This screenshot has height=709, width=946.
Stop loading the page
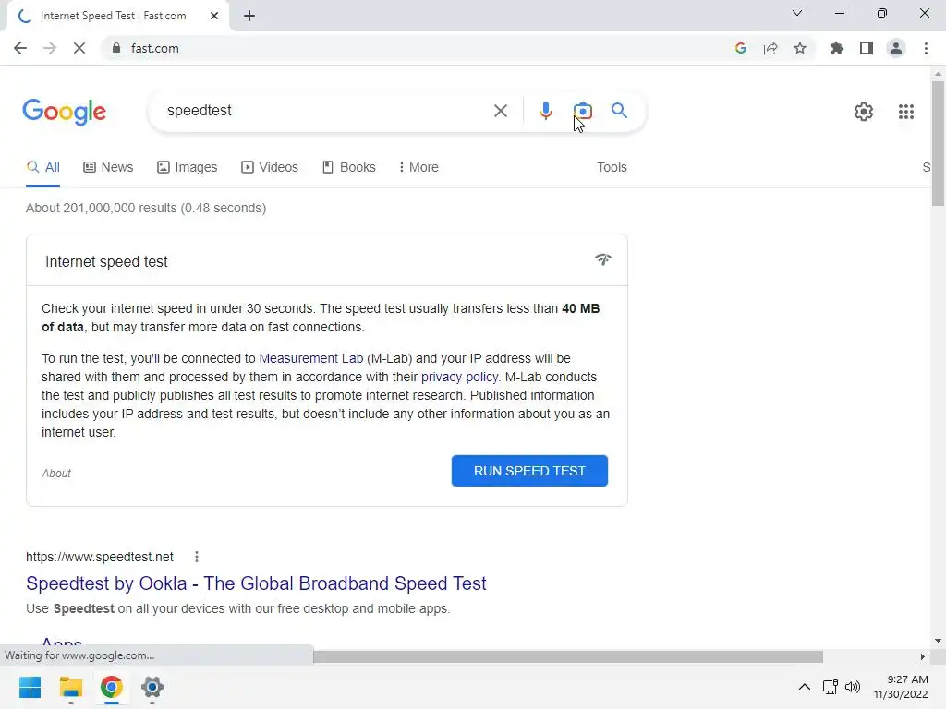pos(79,48)
